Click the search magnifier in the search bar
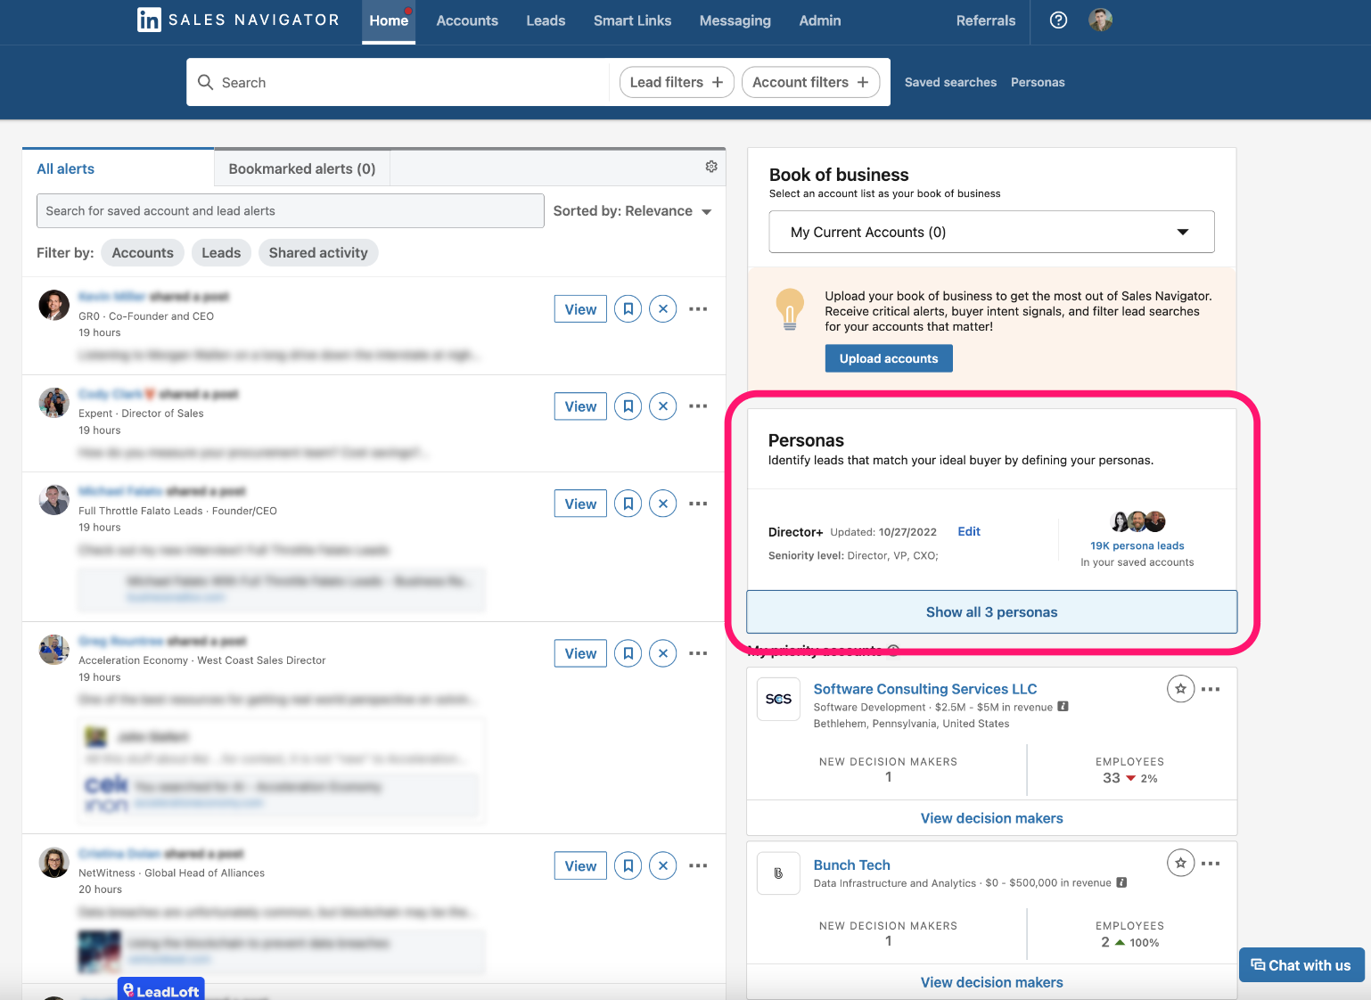Viewport: 1371px width, 1000px height. pos(206,82)
